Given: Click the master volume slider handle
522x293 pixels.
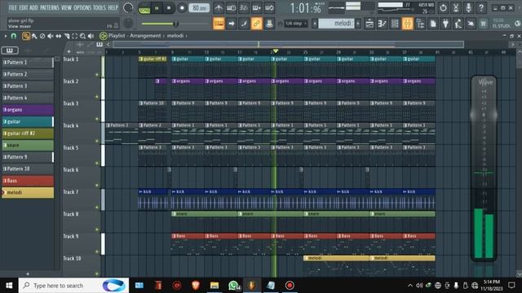Looking at the screenshot, I should (176, 24).
